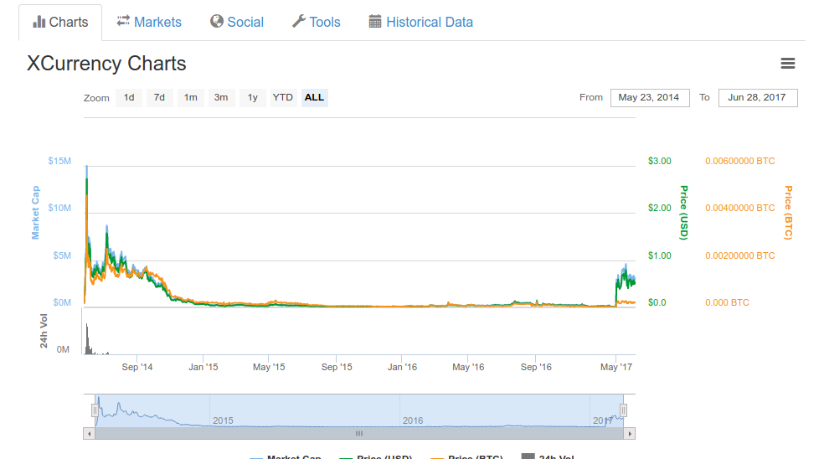Toggle the Price (USD) legend series
This screenshot has height=459, width=824.
[376, 456]
